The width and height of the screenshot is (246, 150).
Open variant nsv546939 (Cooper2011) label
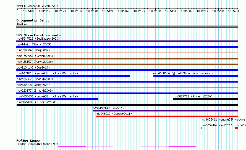click(114, 114)
